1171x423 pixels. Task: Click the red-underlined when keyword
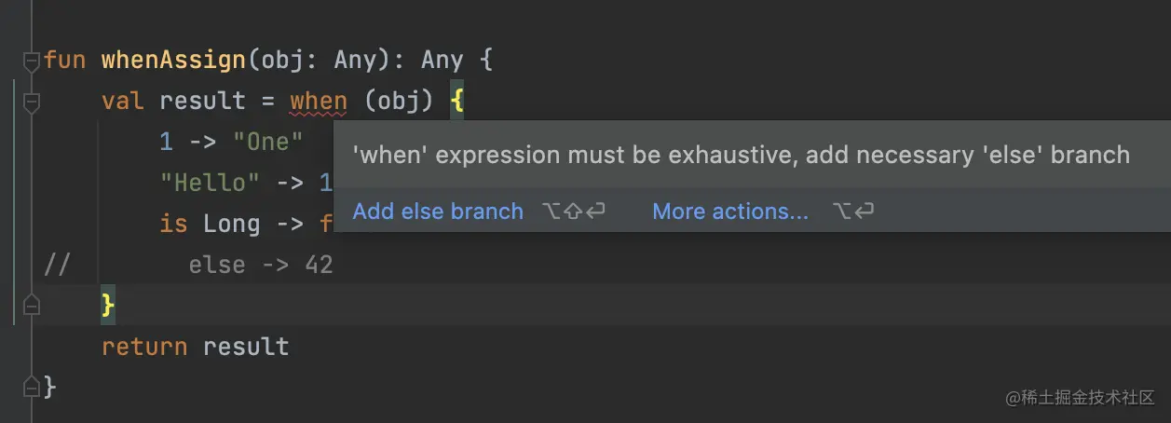coord(318,102)
